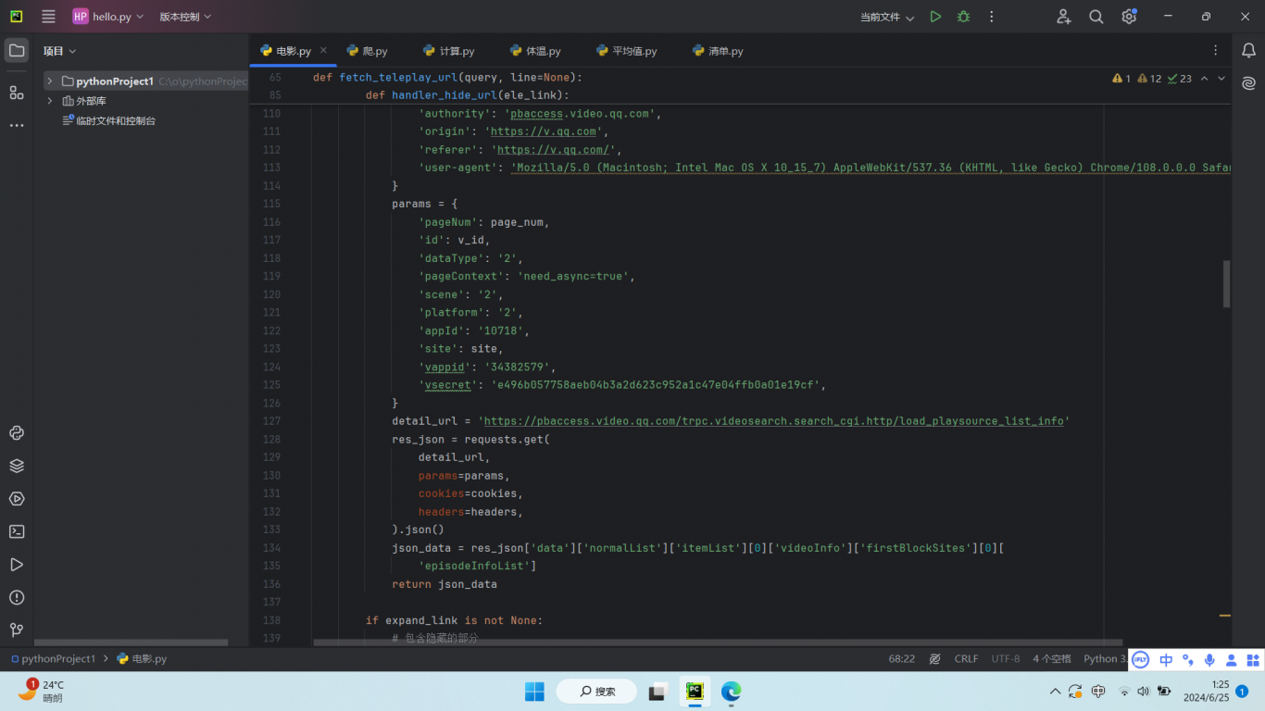Open Search Everywhere magnifier
This screenshot has height=711, width=1265.
click(x=1096, y=17)
